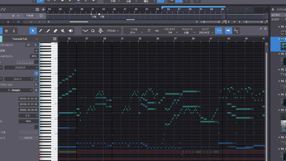Toggle autoscroll arrow button
Screen dimensions: 286x161
[229, 31]
